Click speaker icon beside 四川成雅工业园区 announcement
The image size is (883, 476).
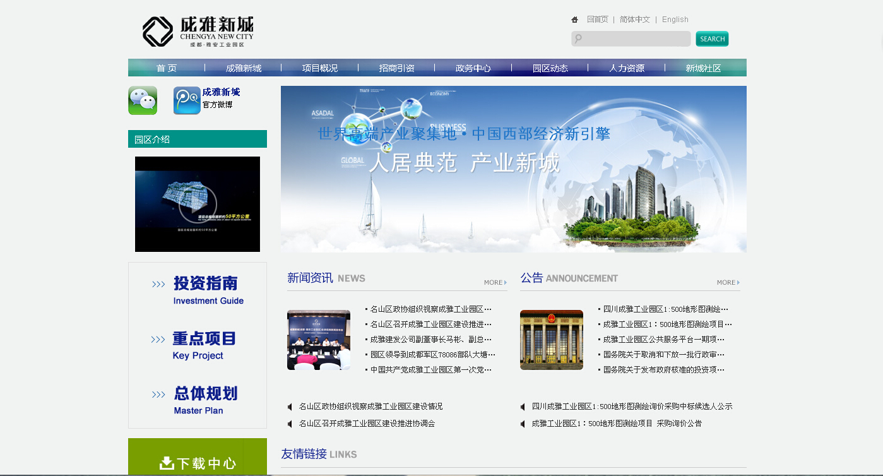523,407
